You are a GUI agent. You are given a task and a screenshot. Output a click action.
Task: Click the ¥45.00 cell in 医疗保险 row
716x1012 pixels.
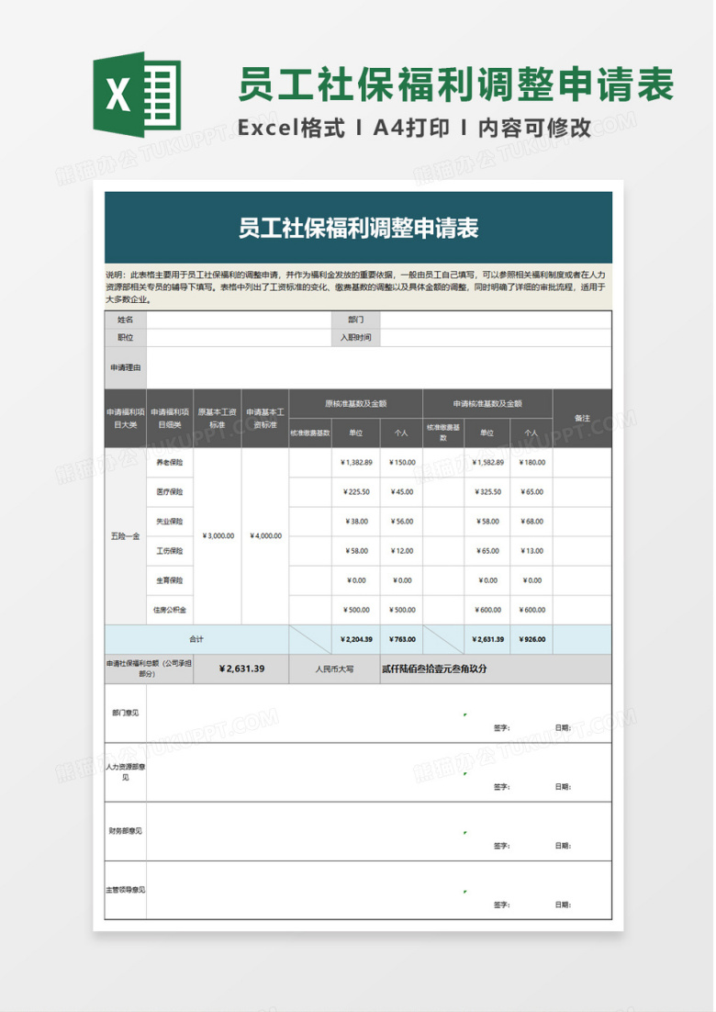click(401, 492)
